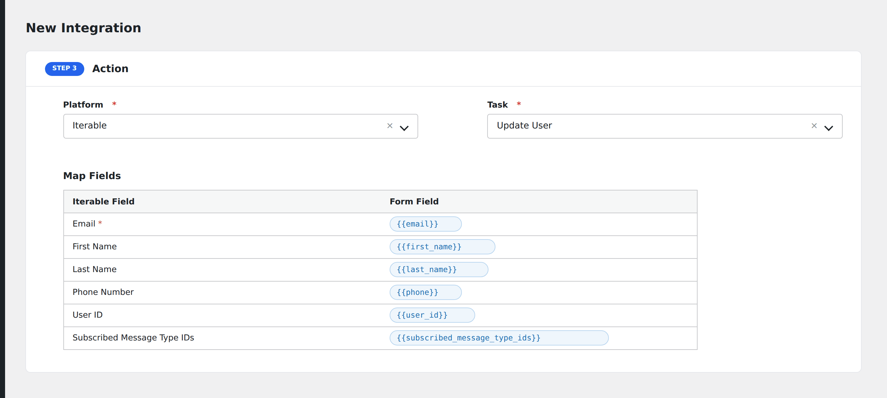This screenshot has width=887, height=398.
Task: Clear the Iterable platform selection
Action: click(x=390, y=126)
